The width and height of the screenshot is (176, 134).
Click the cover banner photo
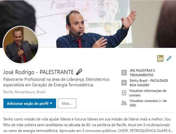(x=88, y=24)
